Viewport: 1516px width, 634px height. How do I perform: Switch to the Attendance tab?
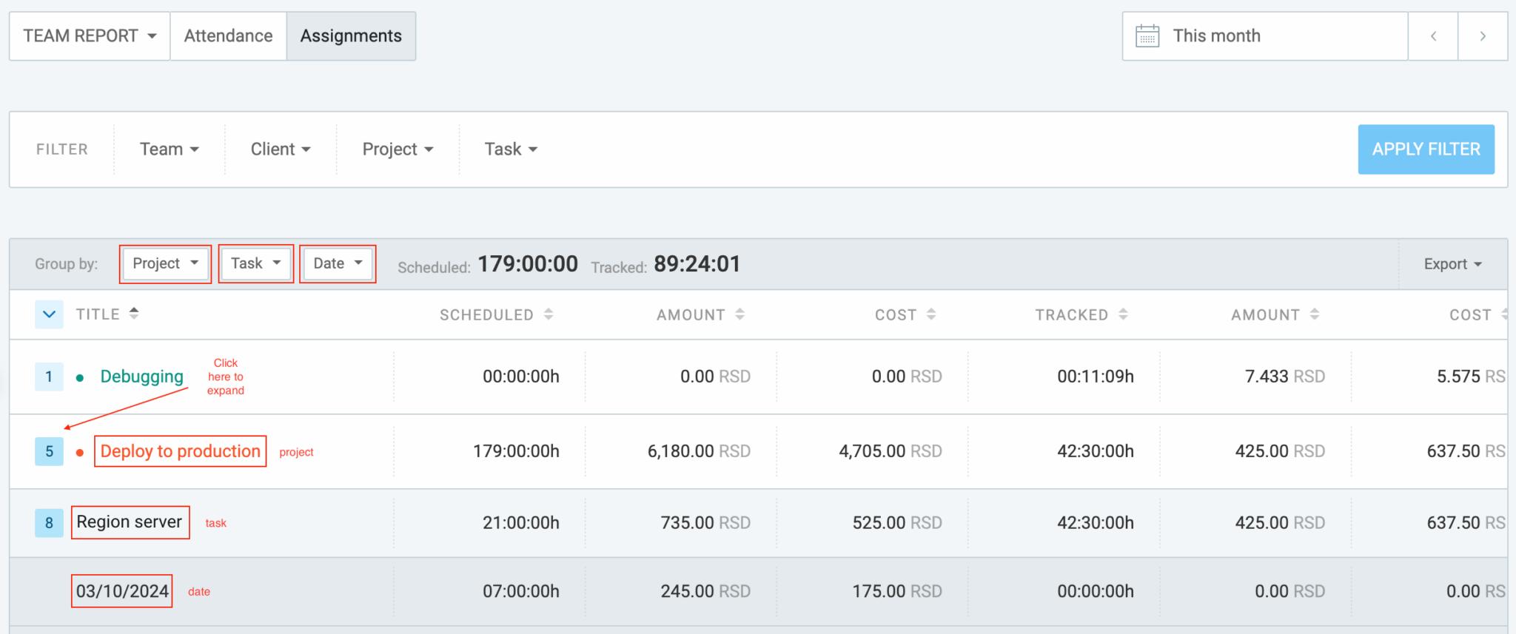tap(228, 36)
